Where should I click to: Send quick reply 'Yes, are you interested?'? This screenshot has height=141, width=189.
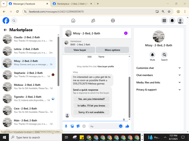[91, 99]
